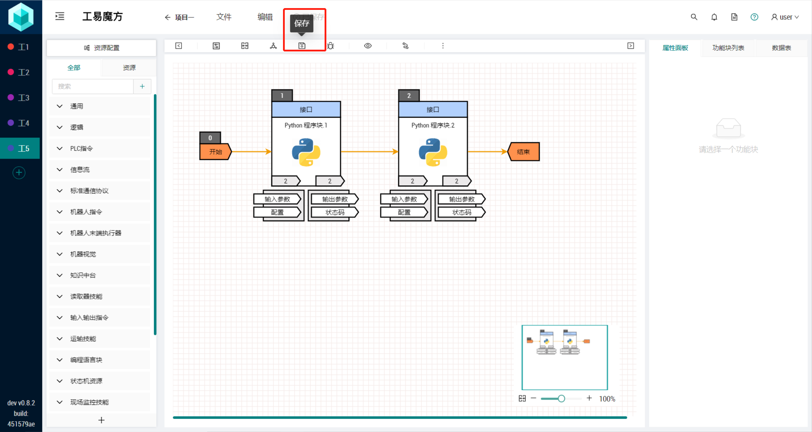The height and width of the screenshot is (432, 812).
Task: Click the 搜索 input field
Action: pyautogui.click(x=93, y=86)
